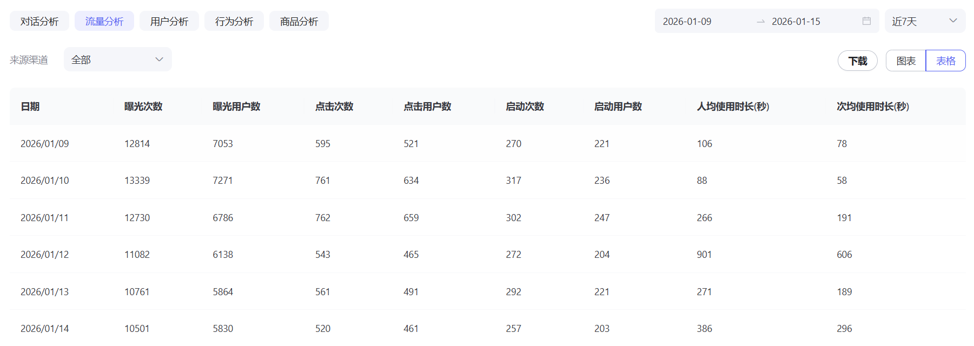Click the 点击用户数 column header
The width and height of the screenshot is (974, 346).
[x=427, y=107]
